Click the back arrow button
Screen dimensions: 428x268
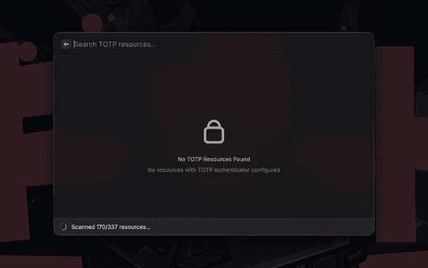click(66, 44)
